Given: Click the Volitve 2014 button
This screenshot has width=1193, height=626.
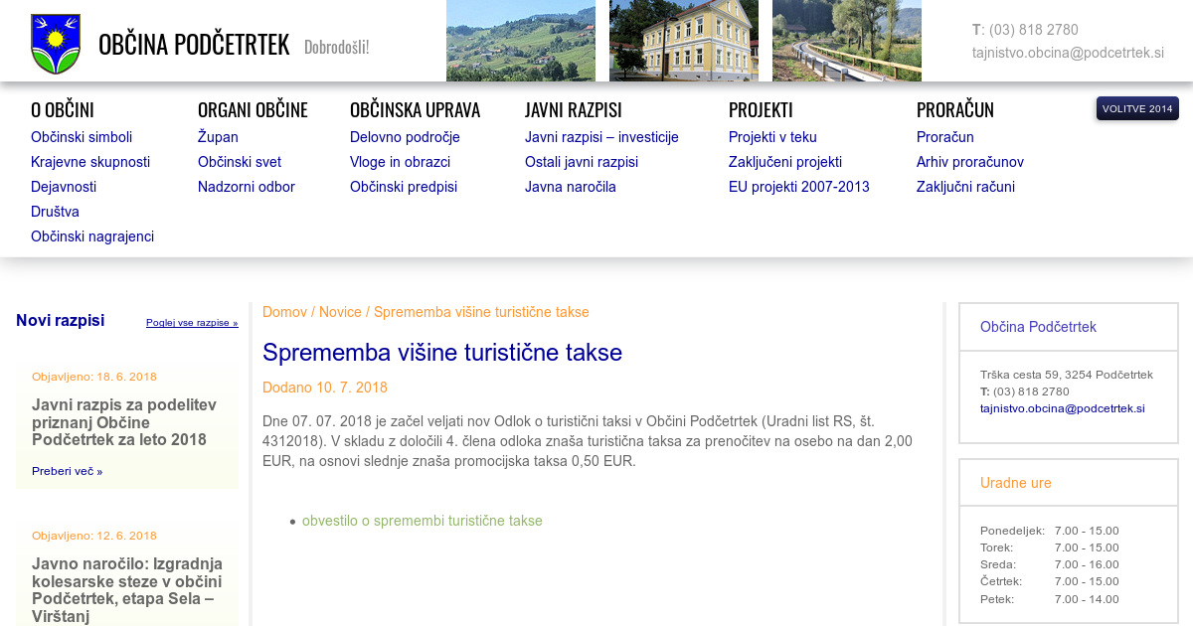Looking at the screenshot, I should click(1137, 108).
